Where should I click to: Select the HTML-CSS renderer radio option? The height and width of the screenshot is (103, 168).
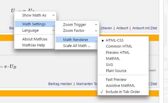pyautogui.click(x=123, y=40)
